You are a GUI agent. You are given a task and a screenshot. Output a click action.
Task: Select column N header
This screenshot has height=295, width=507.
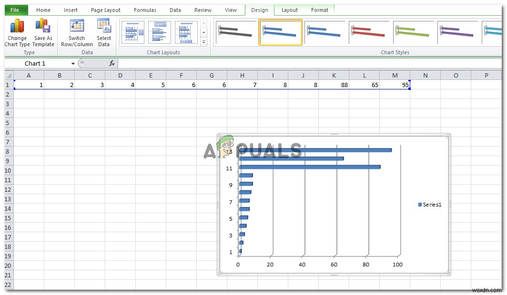[x=425, y=76]
